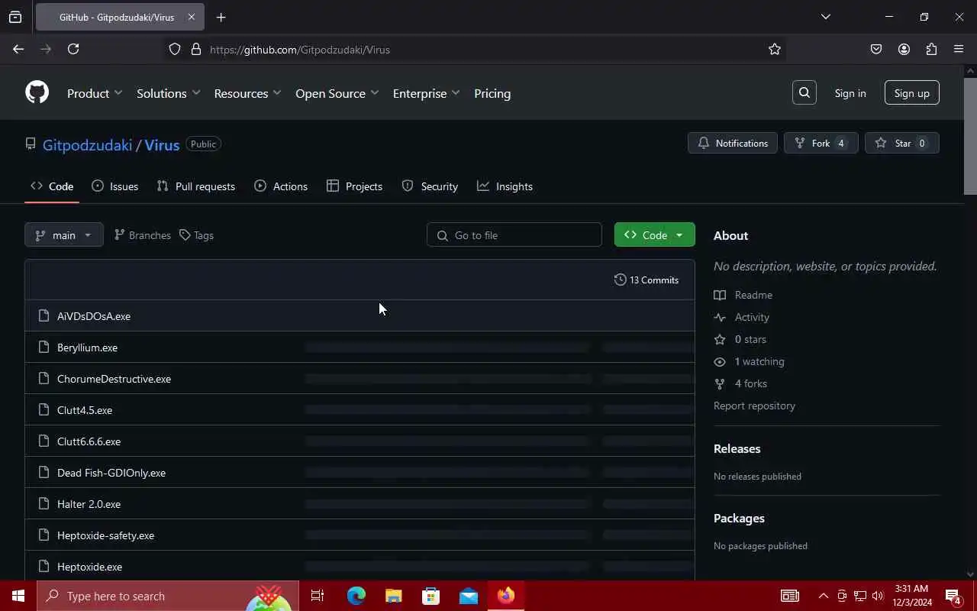The image size is (977, 611).
Task: Switch to the Pull requests tab
Action: pyautogui.click(x=196, y=186)
